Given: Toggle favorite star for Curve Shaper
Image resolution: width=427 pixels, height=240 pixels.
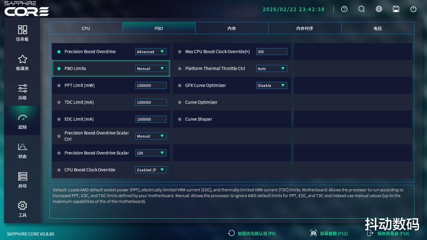Looking at the screenshot, I should pyautogui.click(x=179, y=119).
